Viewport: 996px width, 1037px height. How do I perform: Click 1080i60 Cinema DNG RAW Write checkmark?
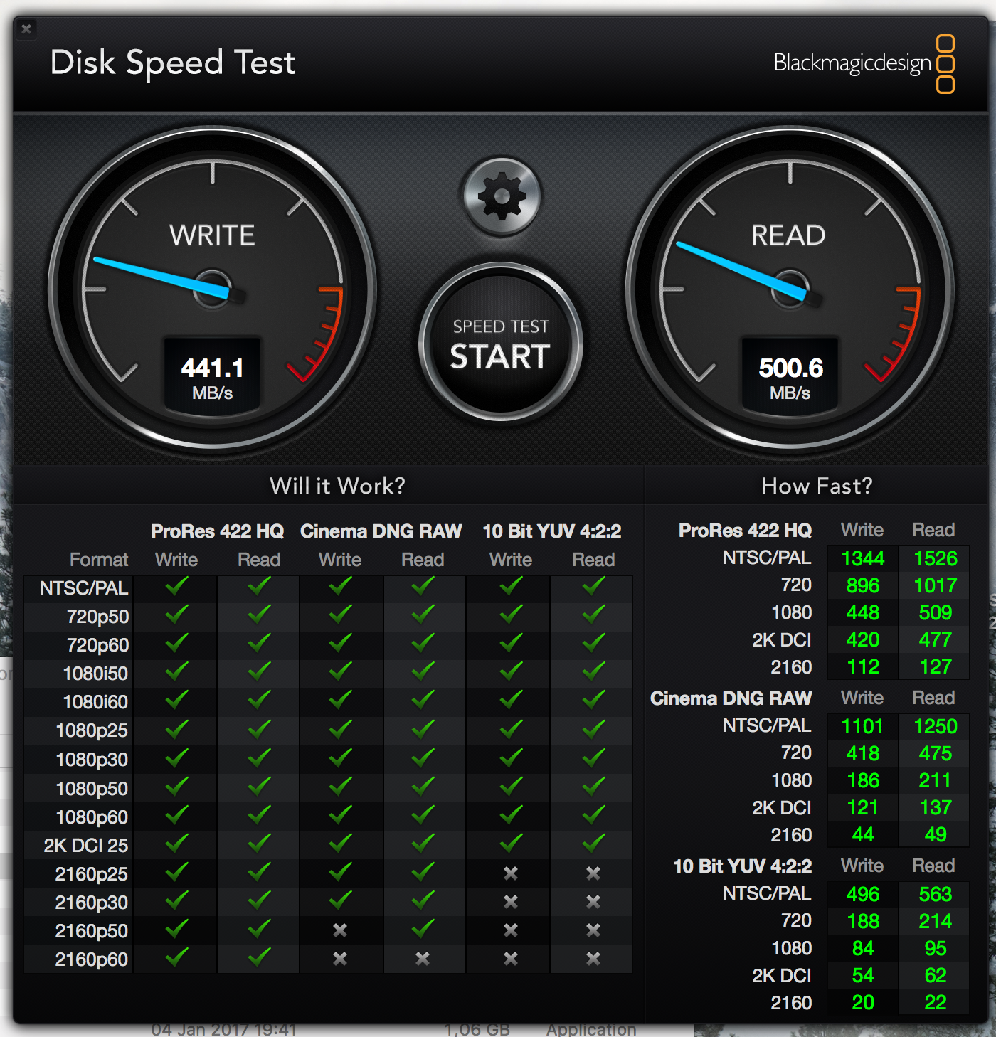point(340,701)
